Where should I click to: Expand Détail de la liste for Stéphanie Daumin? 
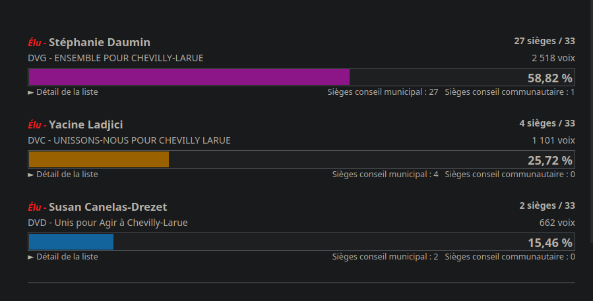tap(63, 92)
